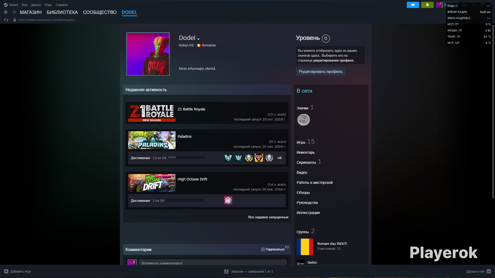
Task: Click the padlock icon beside the URL
Action: [15, 20]
